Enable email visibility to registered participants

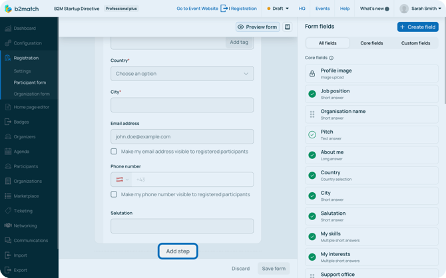point(114,152)
